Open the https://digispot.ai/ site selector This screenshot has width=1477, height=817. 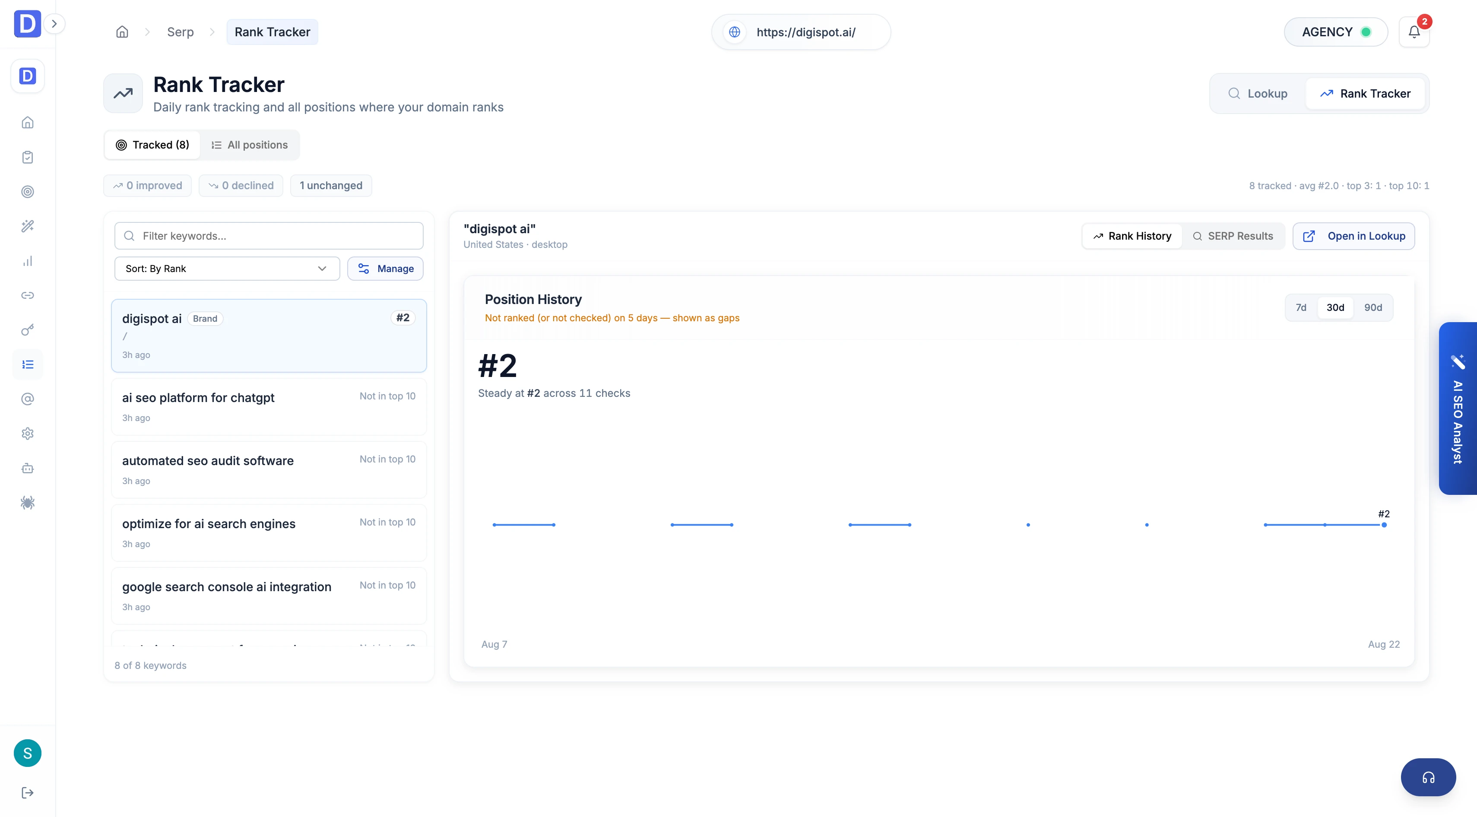click(801, 32)
